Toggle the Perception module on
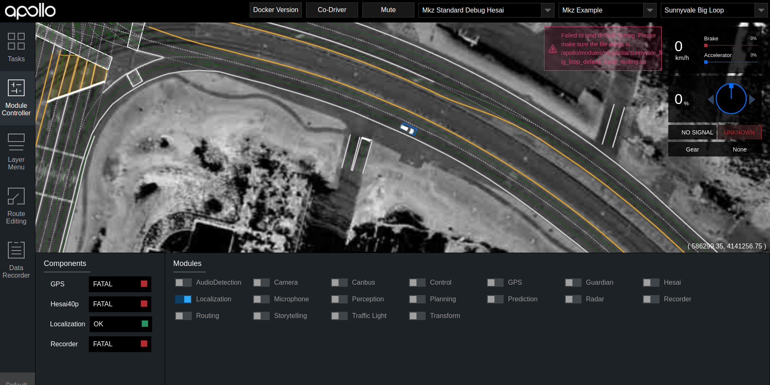The height and width of the screenshot is (385, 770). click(339, 299)
